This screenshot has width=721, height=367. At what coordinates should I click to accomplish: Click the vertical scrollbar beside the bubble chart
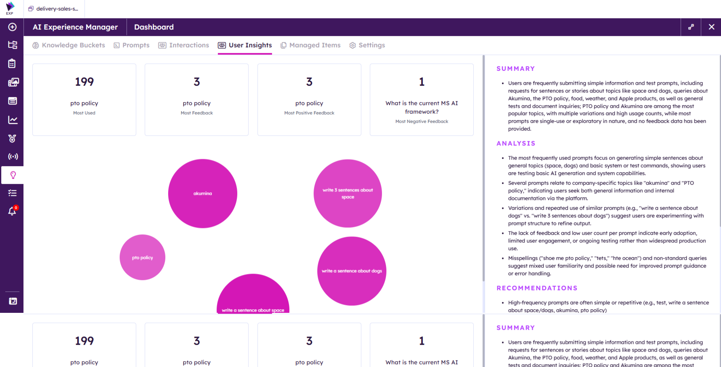[483, 169]
